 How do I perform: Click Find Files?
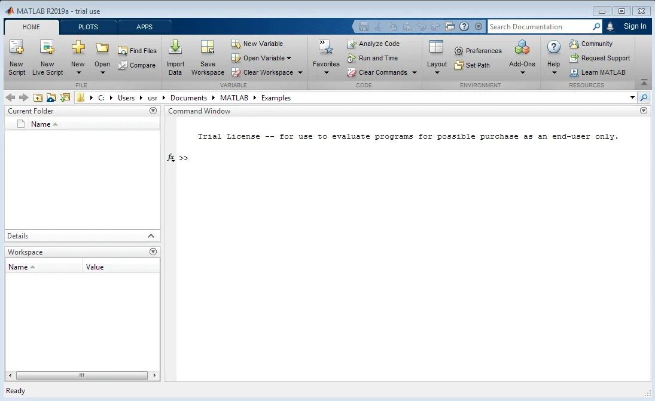[137, 51]
